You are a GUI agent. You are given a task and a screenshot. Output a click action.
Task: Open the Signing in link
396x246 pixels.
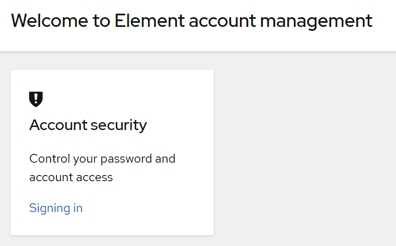(56, 209)
